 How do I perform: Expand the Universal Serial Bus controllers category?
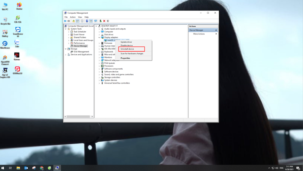tap(99, 83)
